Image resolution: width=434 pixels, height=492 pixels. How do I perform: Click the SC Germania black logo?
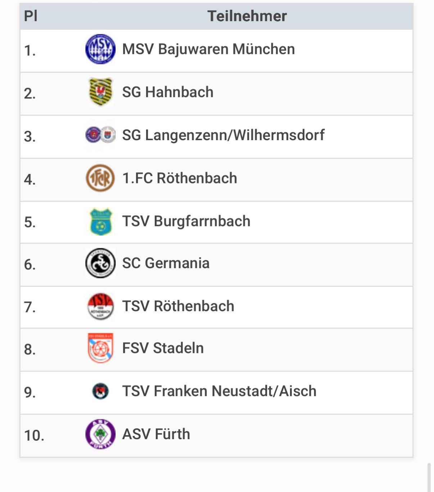[100, 263]
